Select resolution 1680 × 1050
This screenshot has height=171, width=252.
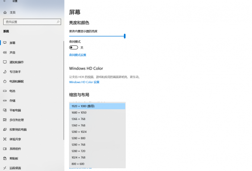coord(97,113)
